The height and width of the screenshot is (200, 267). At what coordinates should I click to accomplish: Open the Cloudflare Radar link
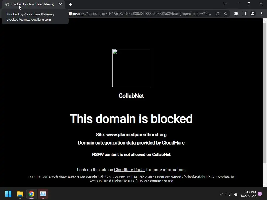click(x=129, y=170)
